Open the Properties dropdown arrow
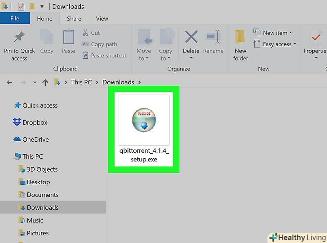Screen dimensions: 327x243 click(316, 58)
